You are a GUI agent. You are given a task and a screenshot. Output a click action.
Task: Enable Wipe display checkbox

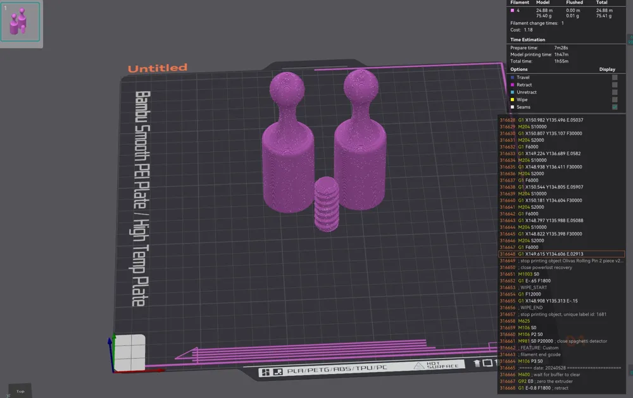coord(615,100)
